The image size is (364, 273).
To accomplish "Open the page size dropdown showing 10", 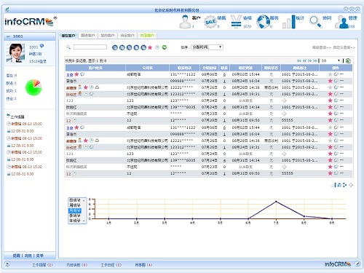I will coord(331,60).
